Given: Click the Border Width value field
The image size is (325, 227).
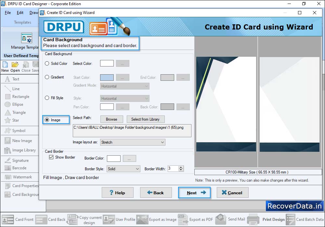Looking at the screenshot, I should coord(173,169).
